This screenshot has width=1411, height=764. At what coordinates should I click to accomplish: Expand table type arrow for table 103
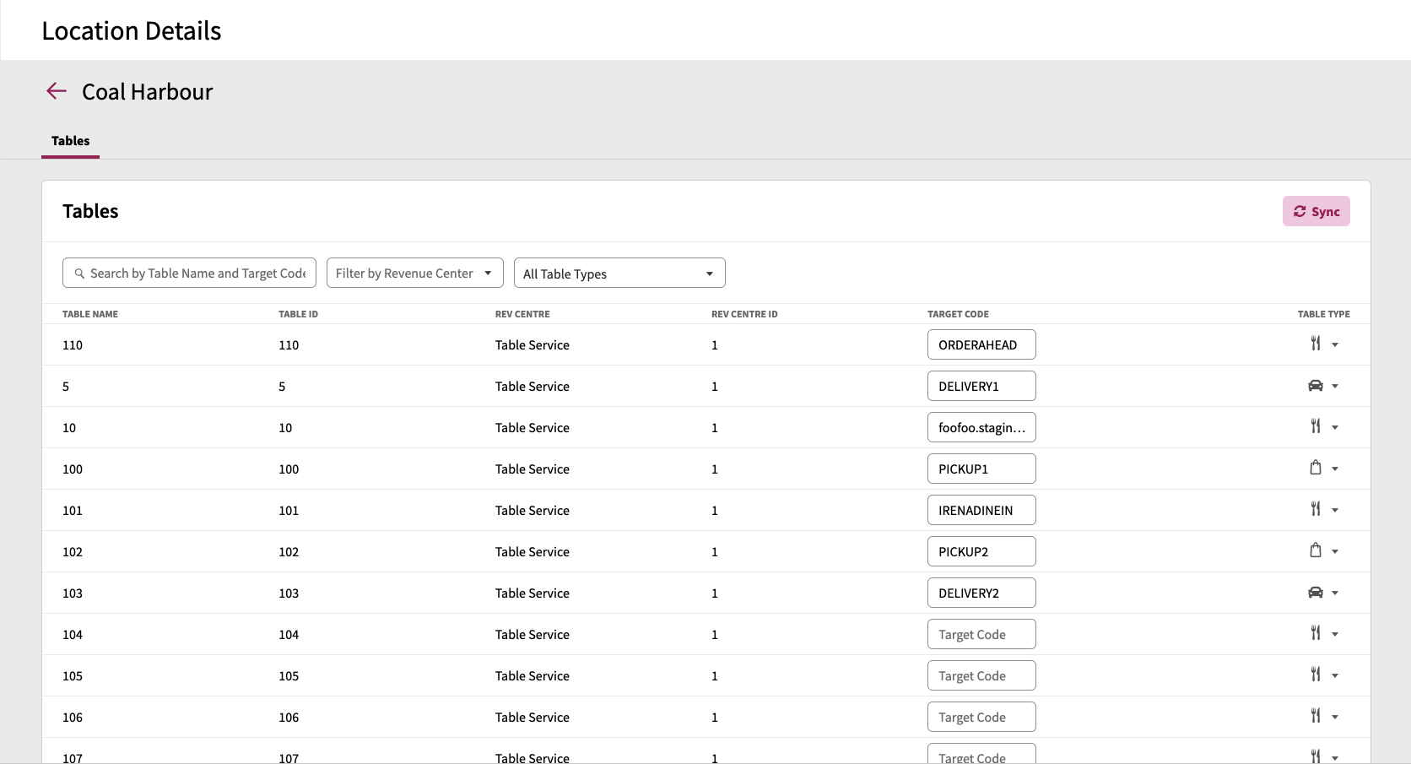tap(1335, 593)
